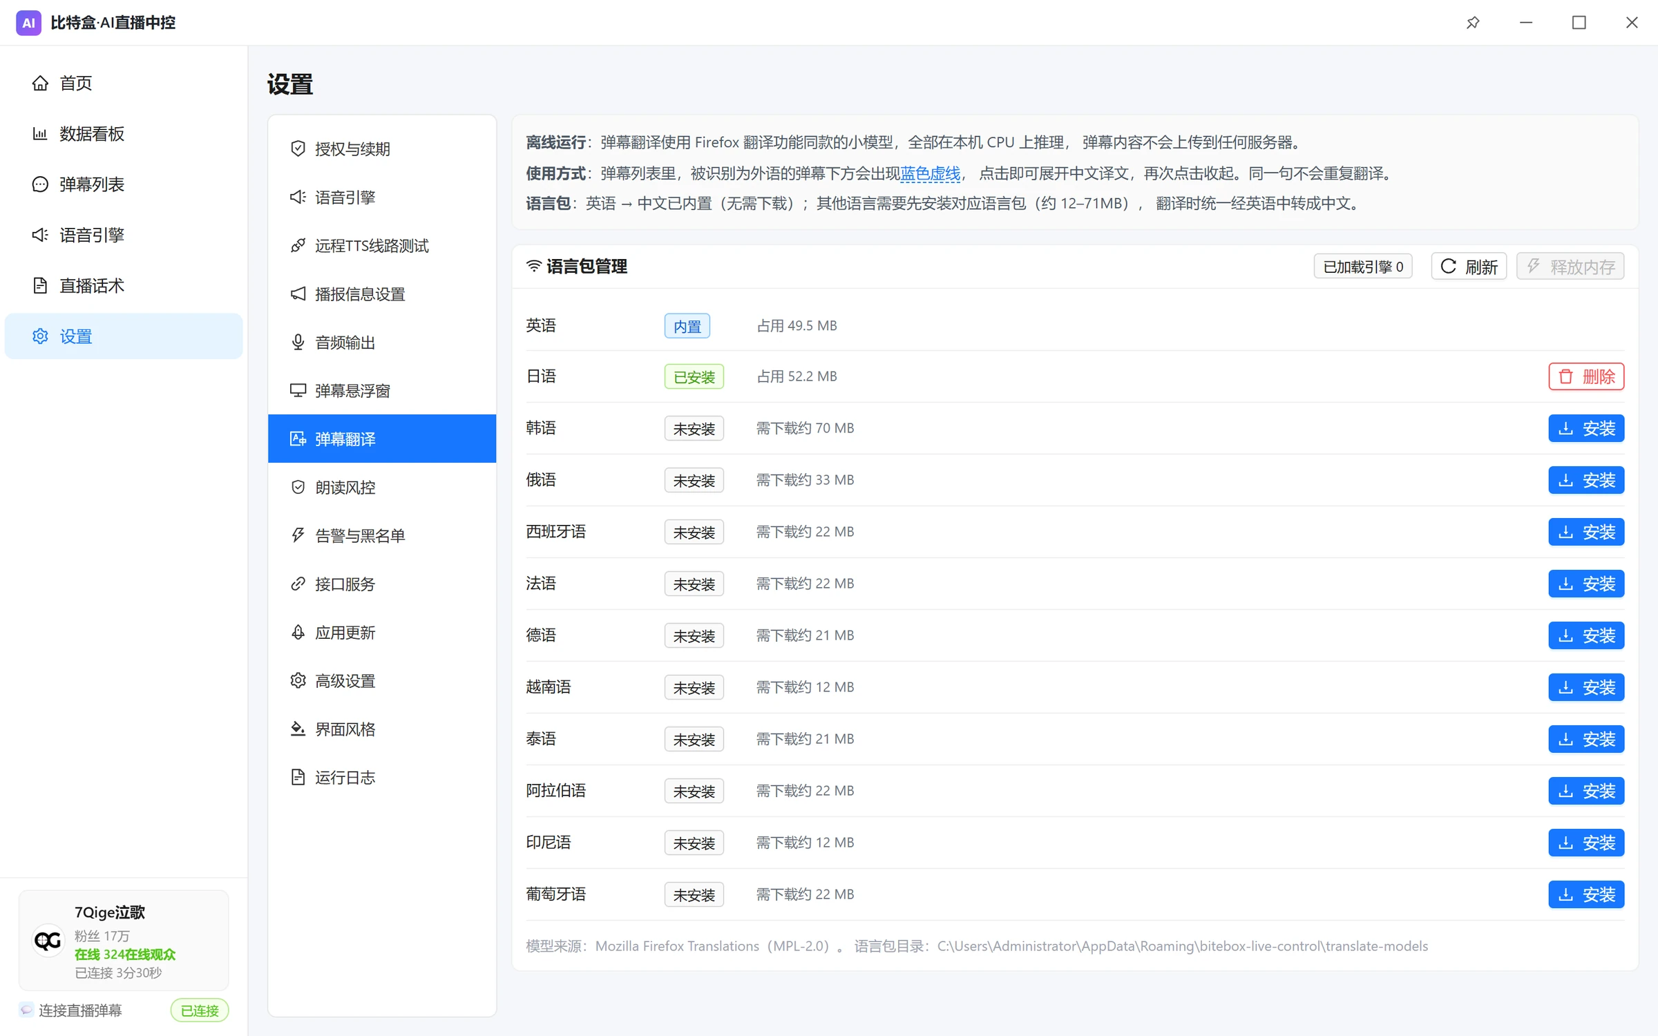Go to 数据看板 dashboard
This screenshot has height=1036, width=1658.
(124, 134)
